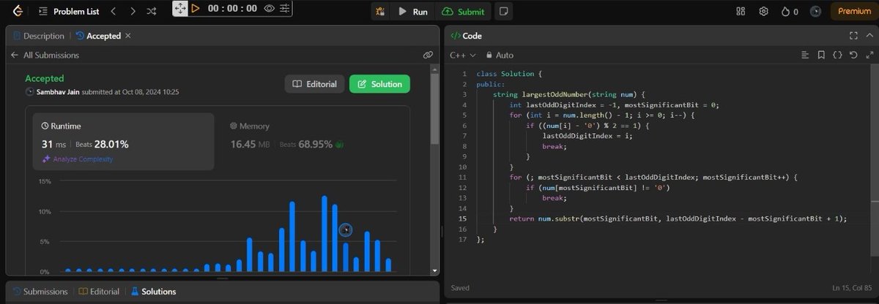Image resolution: width=879 pixels, height=304 pixels.
Task: Maximize the Code panel fullscreen icon
Action: [x=853, y=35]
